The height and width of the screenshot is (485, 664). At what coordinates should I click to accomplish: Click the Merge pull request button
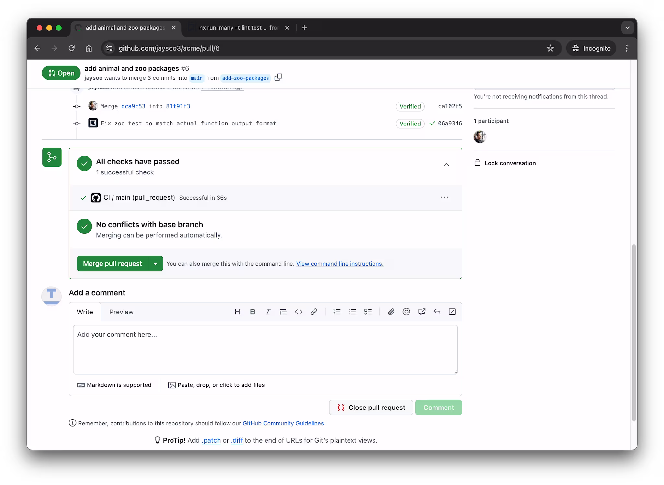coord(112,263)
